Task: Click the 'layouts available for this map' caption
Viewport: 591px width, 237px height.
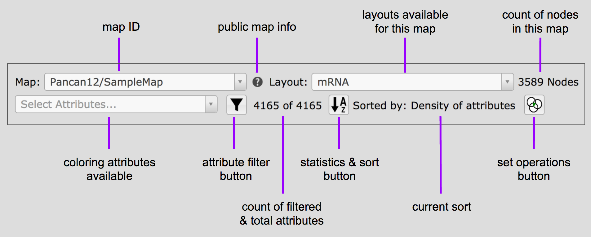Action: [x=405, y=22]
